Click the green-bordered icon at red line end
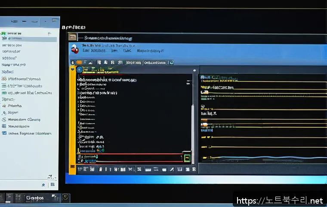327x207 pixels. [187, 158]
